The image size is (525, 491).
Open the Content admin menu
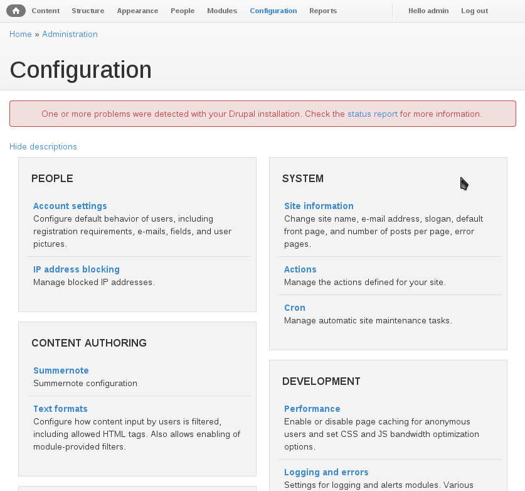46,11
